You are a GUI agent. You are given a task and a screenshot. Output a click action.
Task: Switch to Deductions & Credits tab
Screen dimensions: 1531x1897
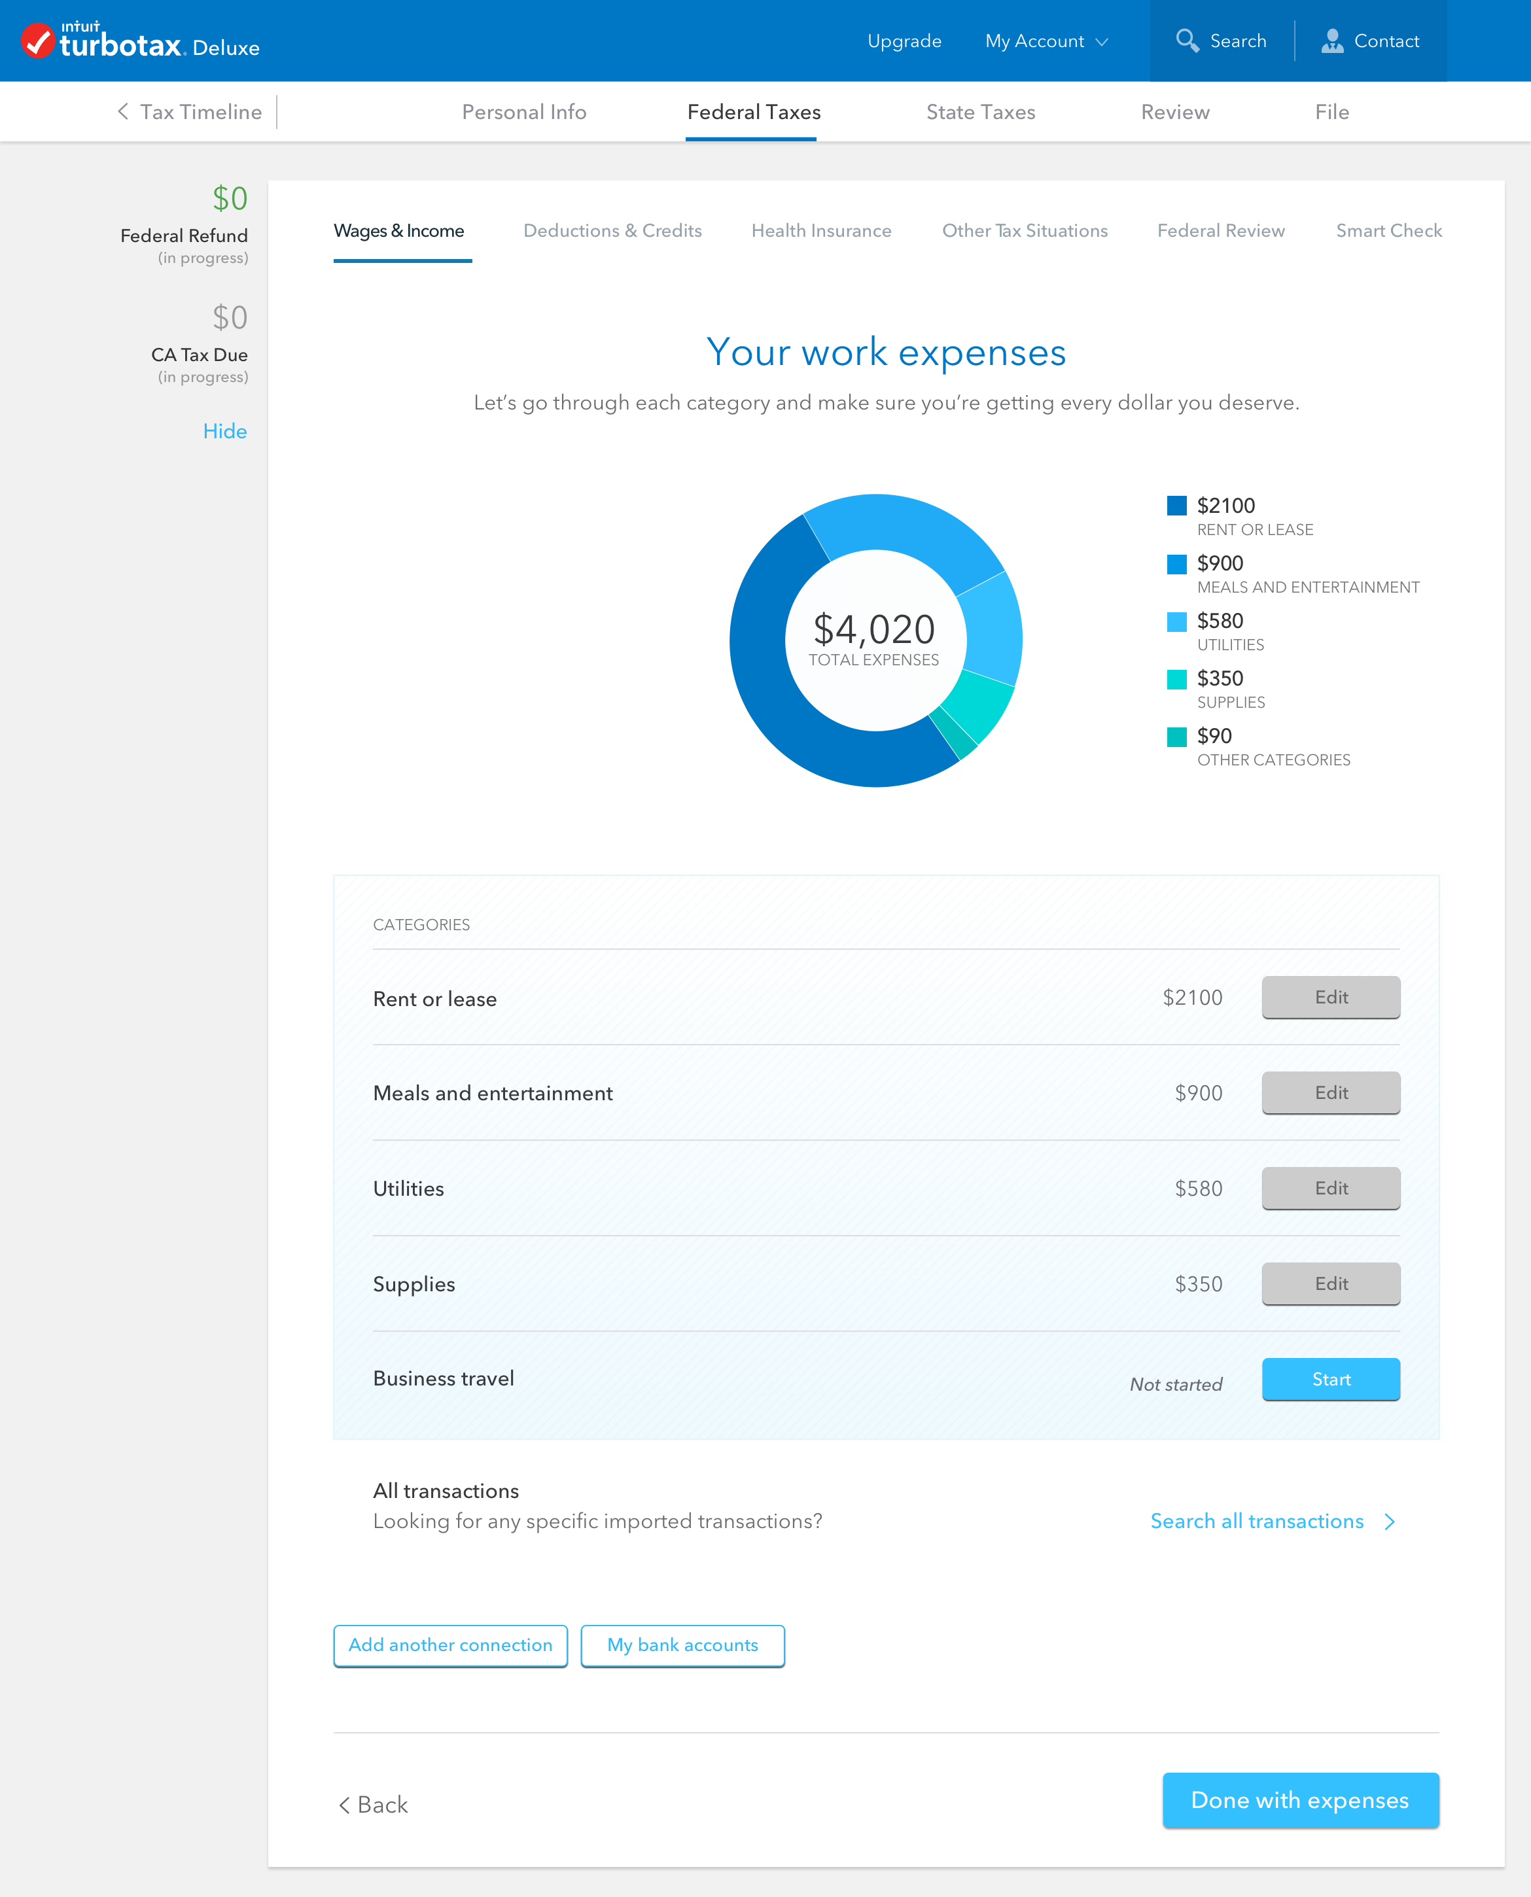click(612, 231)
